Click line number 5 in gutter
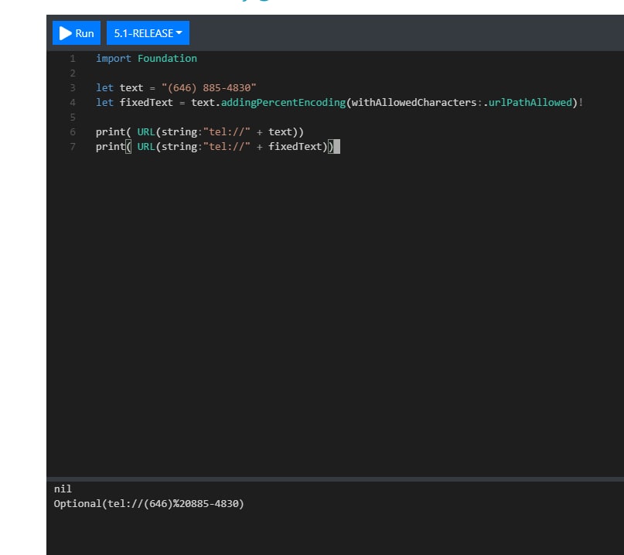 click(x=73, y=117)
